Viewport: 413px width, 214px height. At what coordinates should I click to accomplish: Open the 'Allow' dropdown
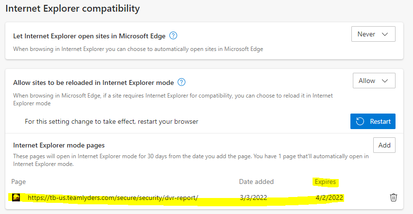[x=374, y=81]
